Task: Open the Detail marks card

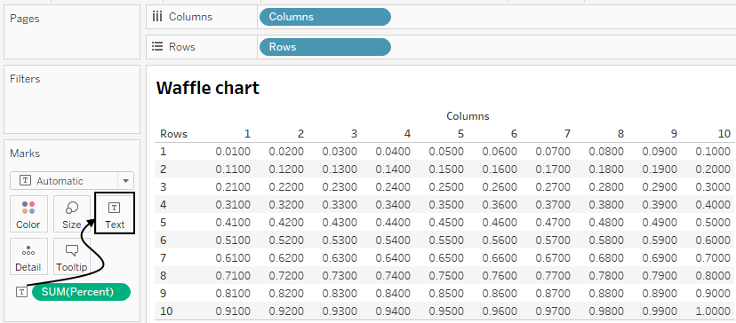Action: coord(28,257)
